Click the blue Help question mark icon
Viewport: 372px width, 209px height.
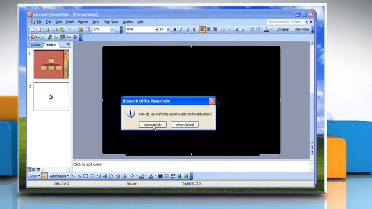pyautogui.click(x=75, y=37)
